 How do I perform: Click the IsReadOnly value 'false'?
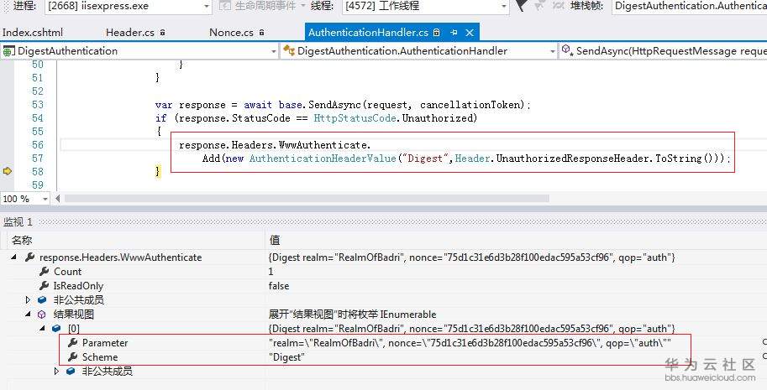(x=279, y=285)
